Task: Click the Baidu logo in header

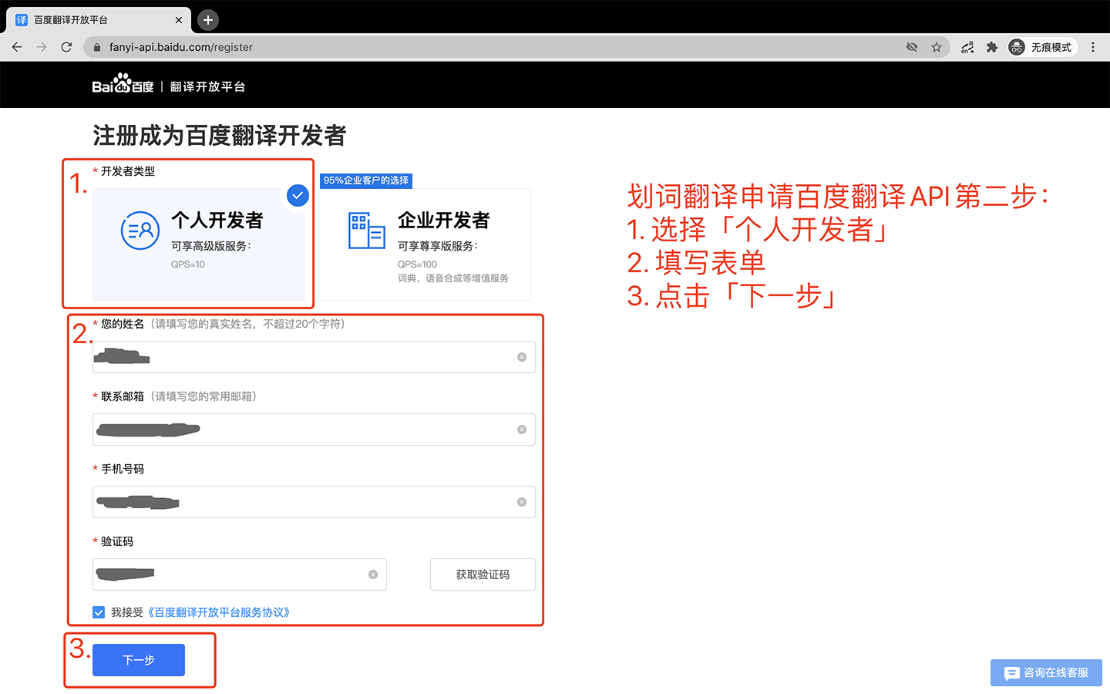Action: click(x=123, y=85)
